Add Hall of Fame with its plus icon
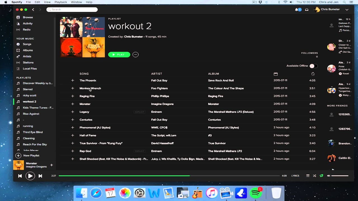 tap(72, 135)
